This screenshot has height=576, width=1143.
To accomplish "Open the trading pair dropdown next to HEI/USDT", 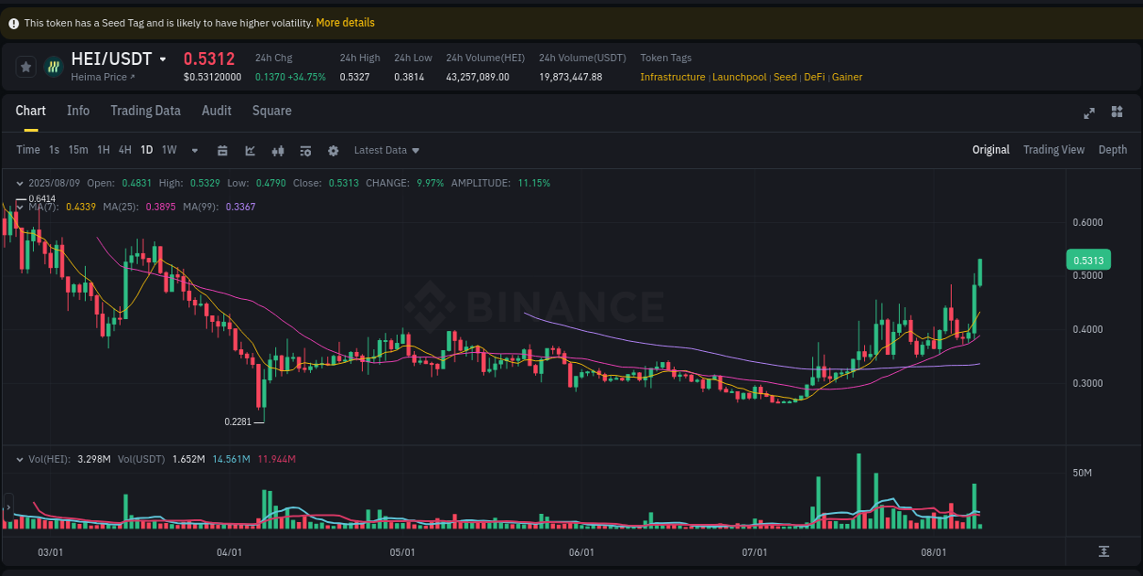I will point(163,59).
